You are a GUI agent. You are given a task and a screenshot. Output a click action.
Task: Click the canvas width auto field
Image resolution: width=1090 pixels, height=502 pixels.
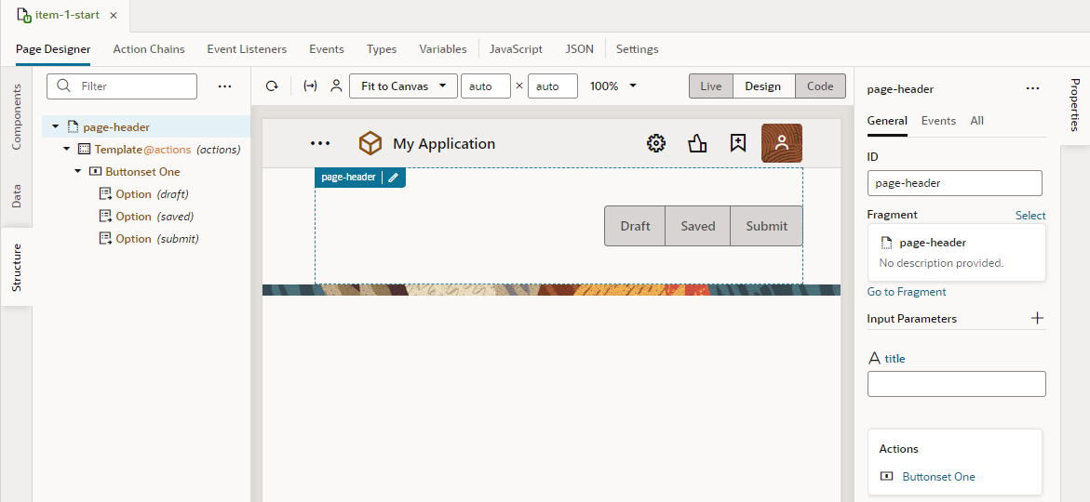click(x=486, y=86)
